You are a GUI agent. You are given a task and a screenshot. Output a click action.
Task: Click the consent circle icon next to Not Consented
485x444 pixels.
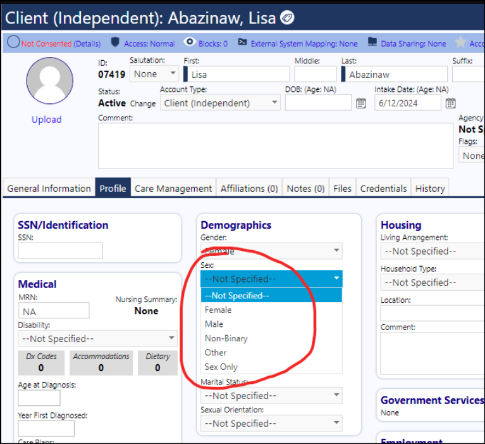[x=14, y=42]
